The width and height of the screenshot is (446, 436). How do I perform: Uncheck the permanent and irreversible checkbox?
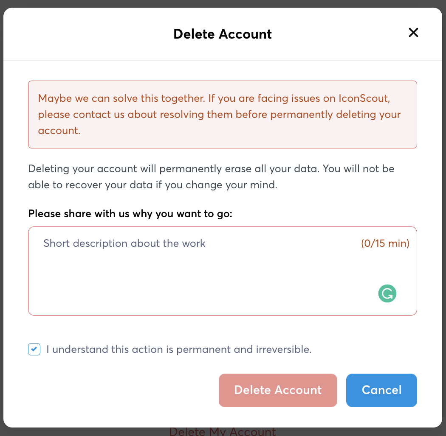pos(34,349)
